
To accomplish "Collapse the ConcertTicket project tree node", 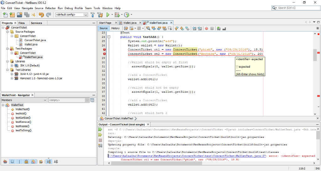I will coord(3,28).
